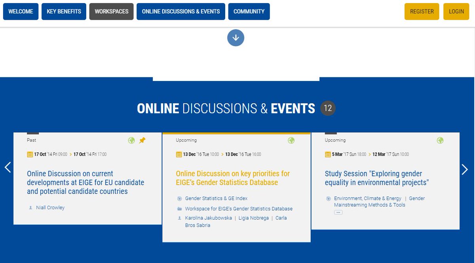The height and width of the screenshot is (263, 475).
Task: Open Gender Mainstreaming Methods & Tools topic
Action: pos(379,202)
